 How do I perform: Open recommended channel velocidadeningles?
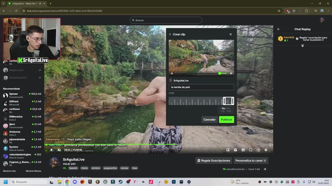coord(22,156)
